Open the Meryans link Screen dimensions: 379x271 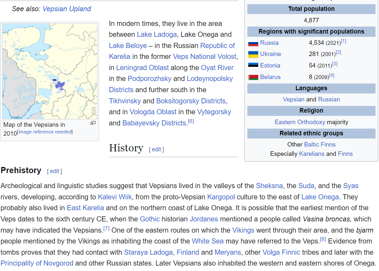click(228, 252)
